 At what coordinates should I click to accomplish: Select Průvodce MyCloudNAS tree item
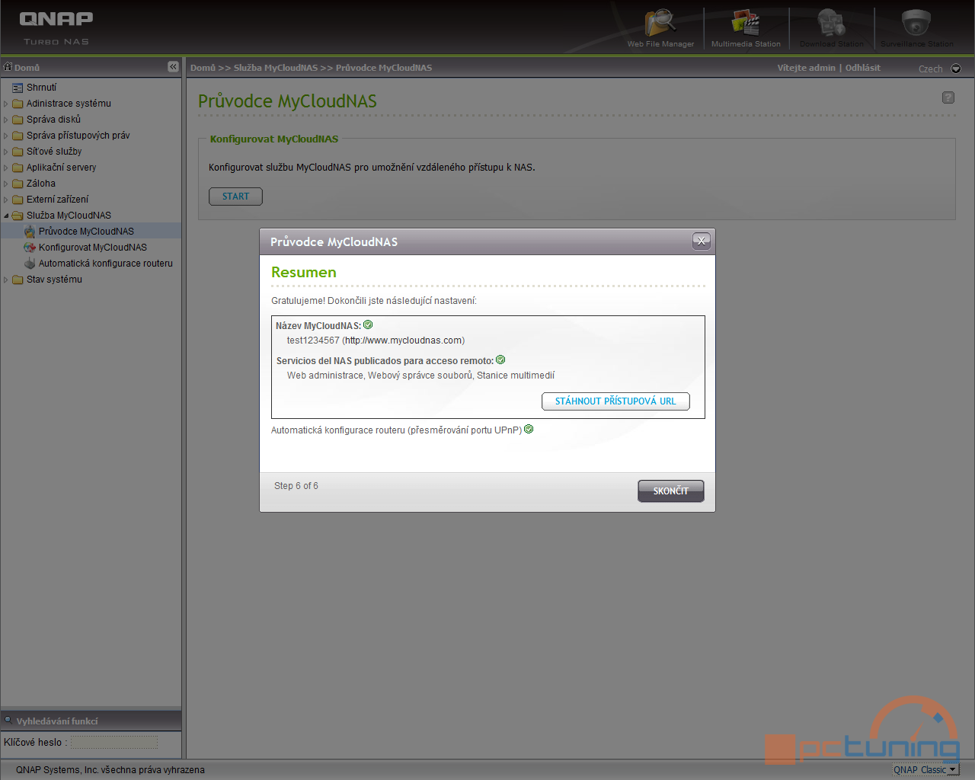click(x=86, y=232)
